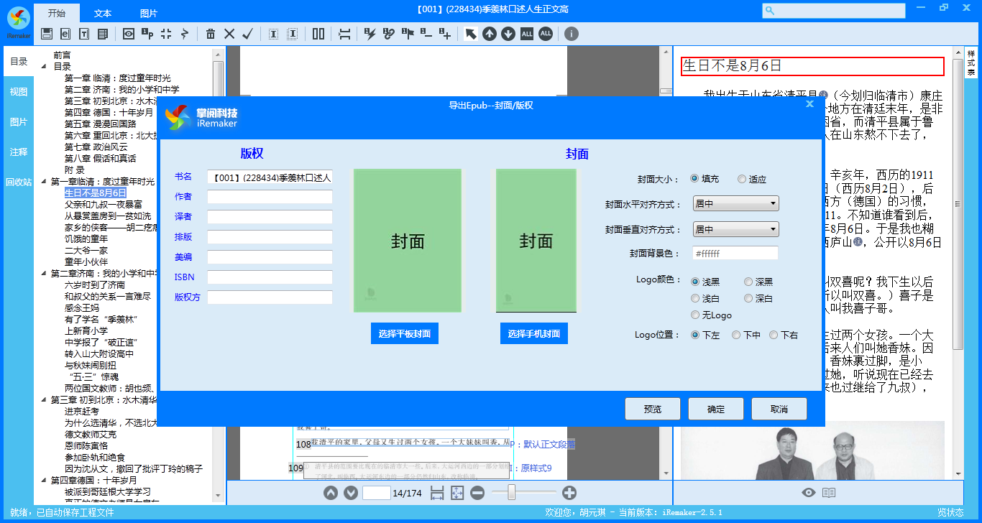This screenshot has width=982, height=523.
Task: Click the fit-width icon in the bottom bar
Action: (x=437, y=493)
